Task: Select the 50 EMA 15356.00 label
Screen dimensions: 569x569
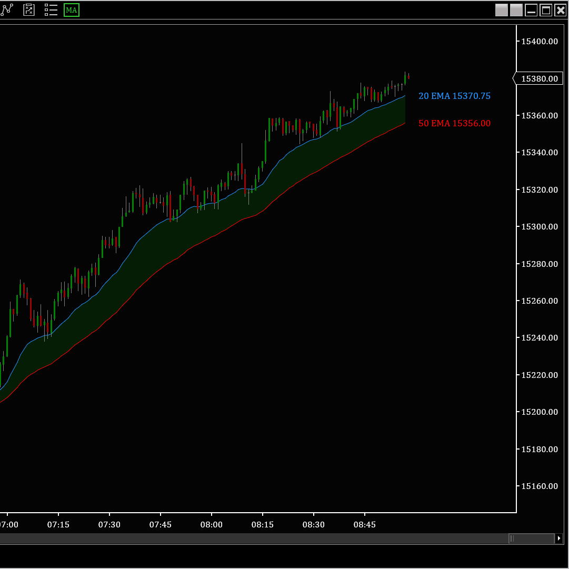Action: 454,123
